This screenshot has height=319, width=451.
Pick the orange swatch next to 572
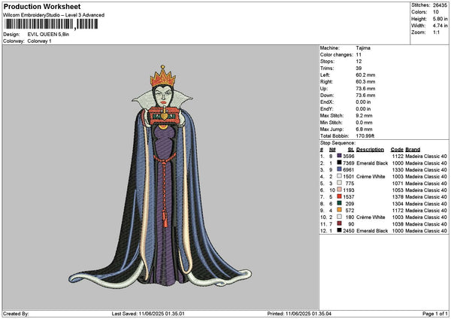(x=339, y=210)
